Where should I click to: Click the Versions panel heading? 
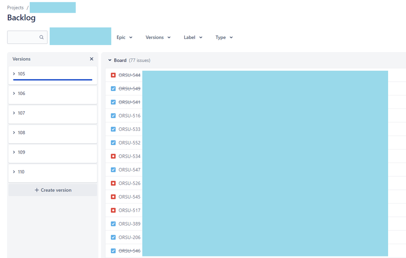(x=22, y=59)
